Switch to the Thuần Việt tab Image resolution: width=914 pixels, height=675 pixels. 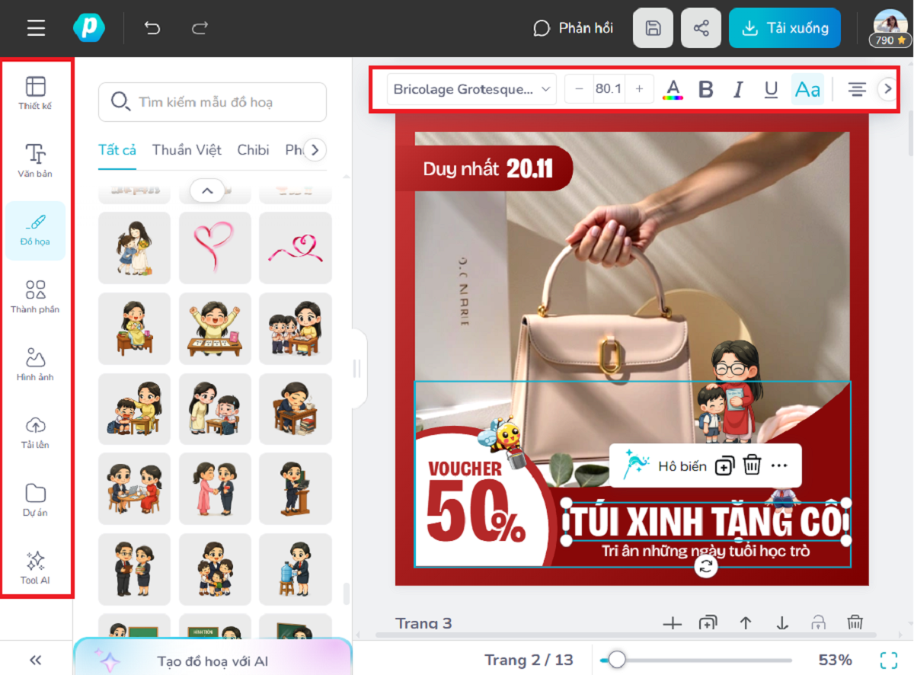(x=187, y=150)
